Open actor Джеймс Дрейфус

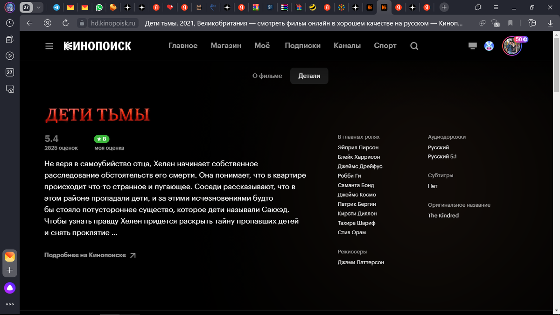pyautogui.click(x=360, y=166)
